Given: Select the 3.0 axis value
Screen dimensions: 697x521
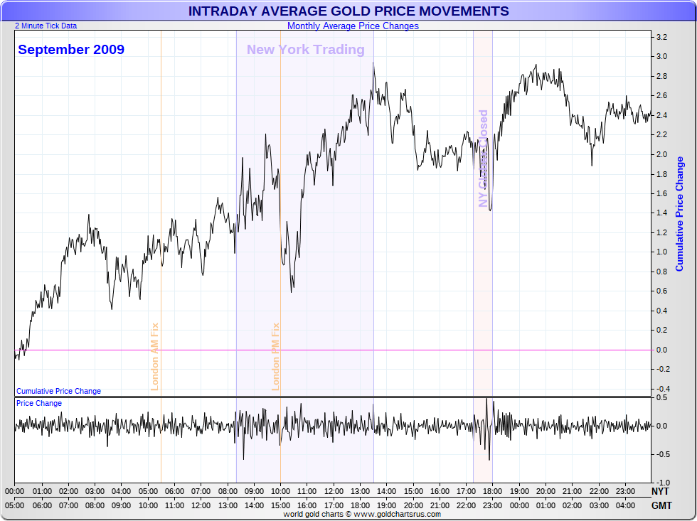Looking at the screenshot, I should pyautogui.click(x=662, y=56).
